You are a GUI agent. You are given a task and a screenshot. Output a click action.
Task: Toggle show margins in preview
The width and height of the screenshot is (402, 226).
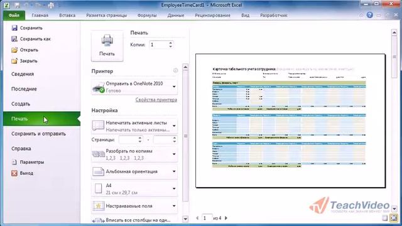385,218
